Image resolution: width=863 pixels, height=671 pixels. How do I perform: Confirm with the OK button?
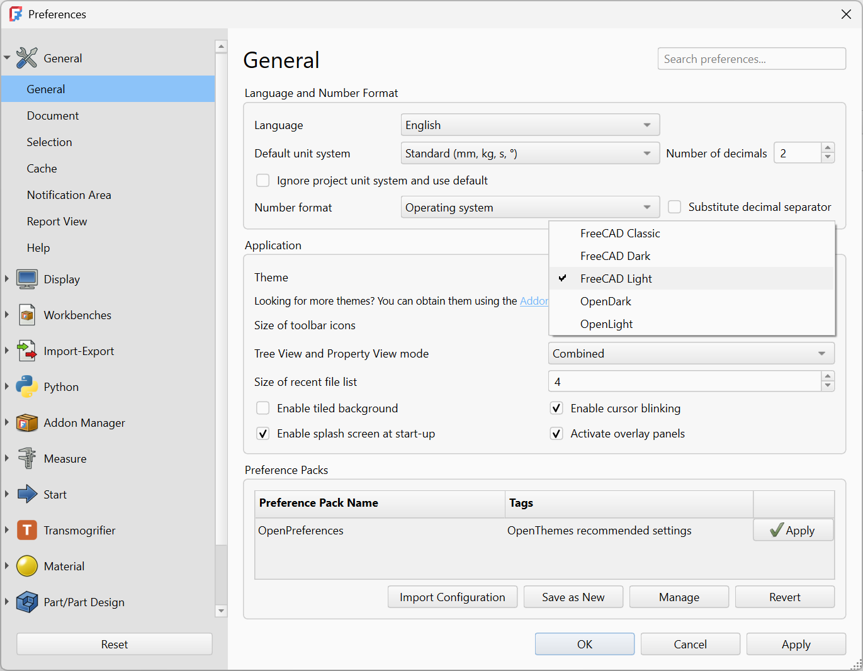coord(585,645)
